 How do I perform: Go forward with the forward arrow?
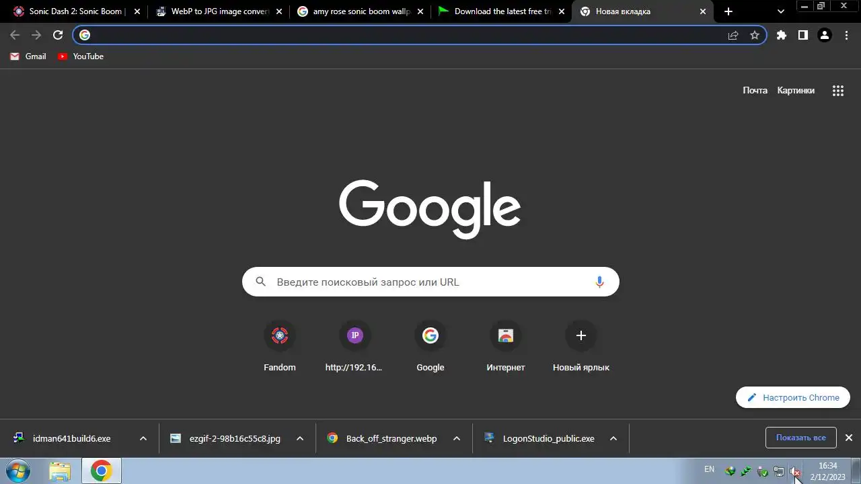(36, 35)
